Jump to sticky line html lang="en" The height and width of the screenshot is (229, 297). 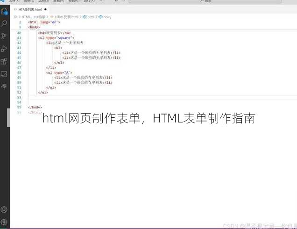(44, 22)
